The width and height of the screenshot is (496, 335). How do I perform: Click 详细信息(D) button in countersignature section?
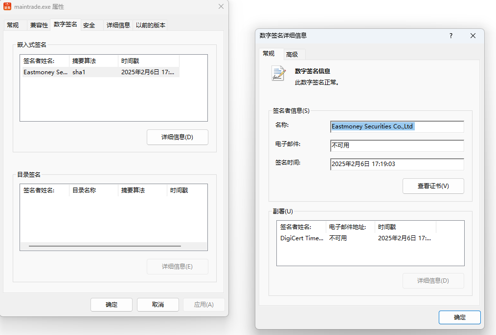point(433,281)
